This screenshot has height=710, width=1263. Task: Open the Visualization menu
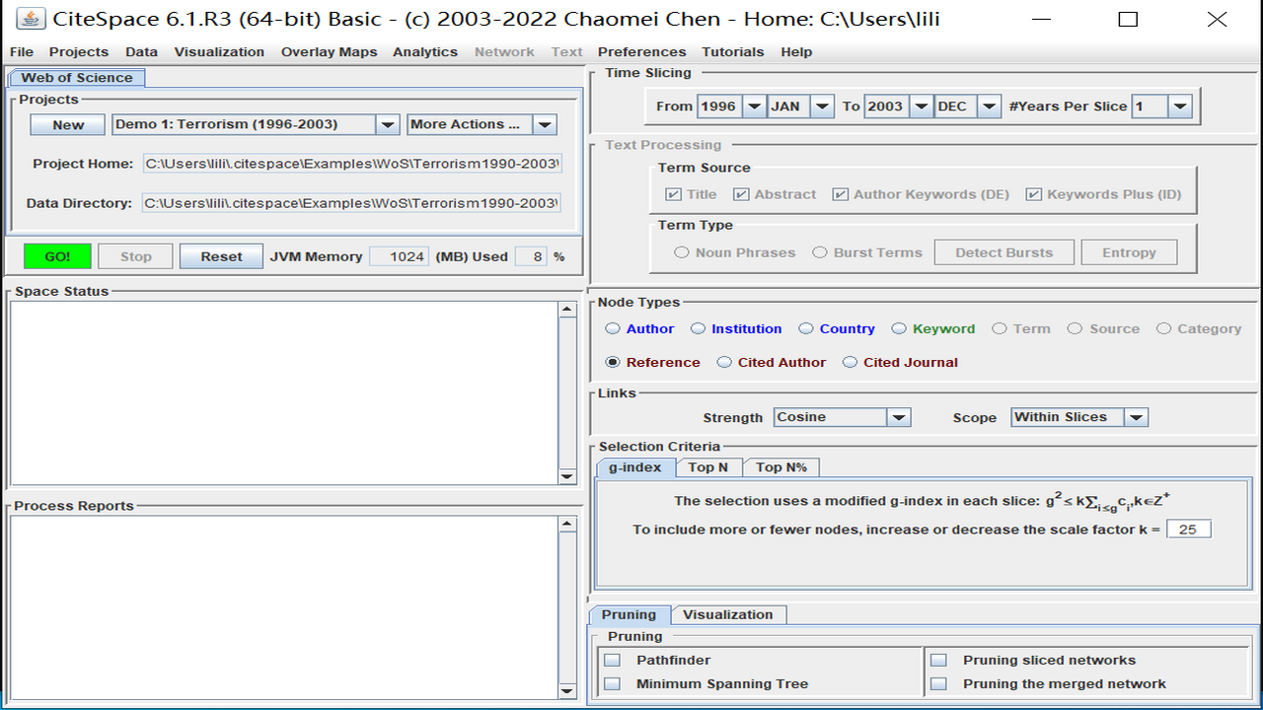[219, 52]
